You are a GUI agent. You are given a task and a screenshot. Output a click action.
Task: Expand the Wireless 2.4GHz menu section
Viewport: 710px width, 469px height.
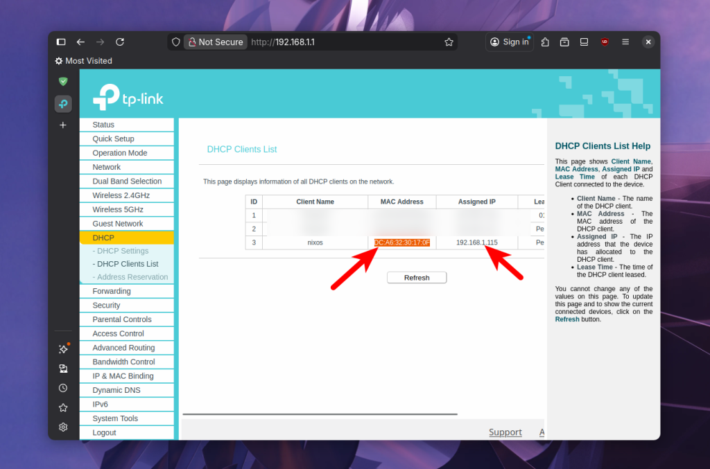click(x=121, y=195)
